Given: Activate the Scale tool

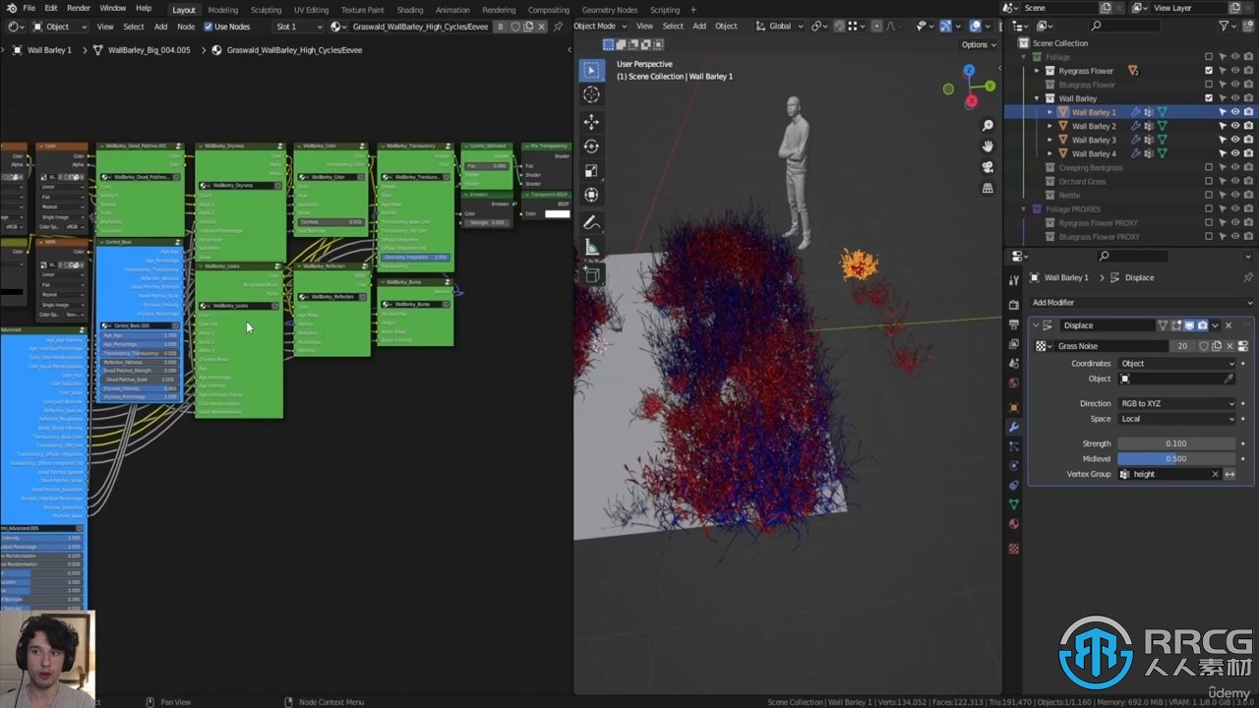Looking at the screenshot, I should pos(591,170).
